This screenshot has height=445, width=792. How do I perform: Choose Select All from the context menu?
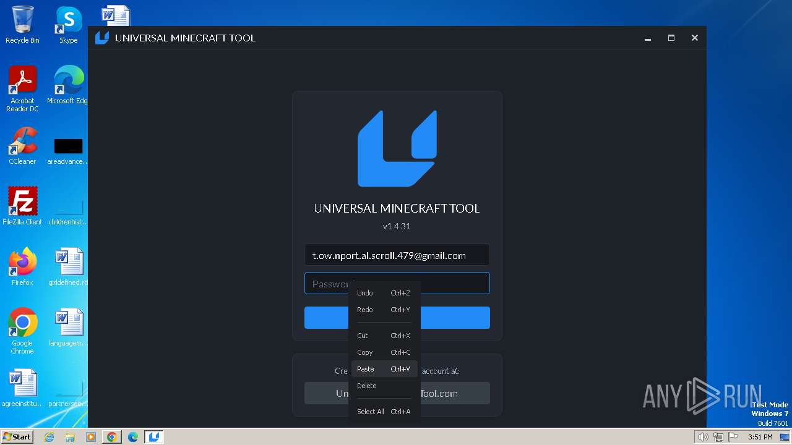(x=384, y=412)
